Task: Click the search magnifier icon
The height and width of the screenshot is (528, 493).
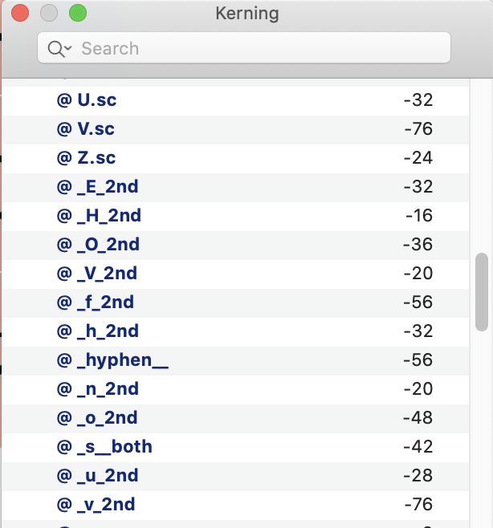Action: pos(56,49)
